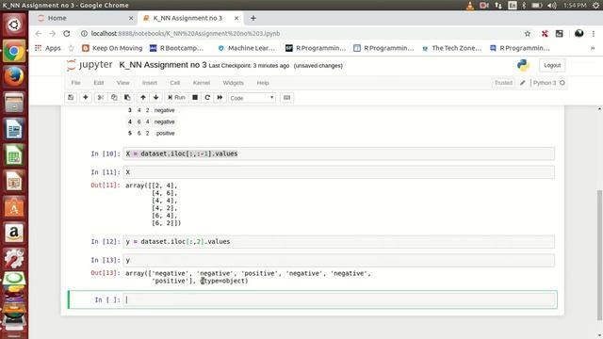Screen dimensions: 603x339
Task: Select cell In [12] y assignment code
Action: (339, 242)
